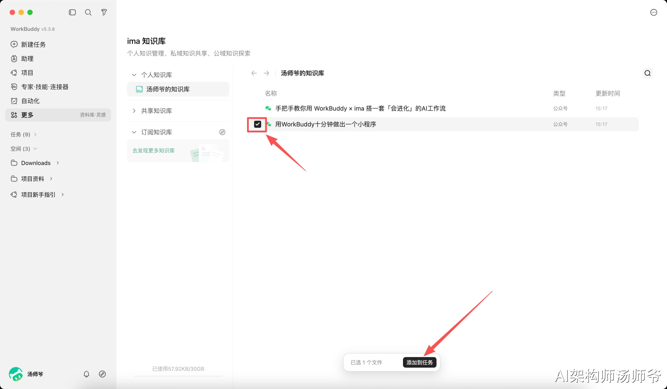This screenshot has height=389, width=667.
Task: Sort by the 更新时间 column header
Action: point(608,93)
